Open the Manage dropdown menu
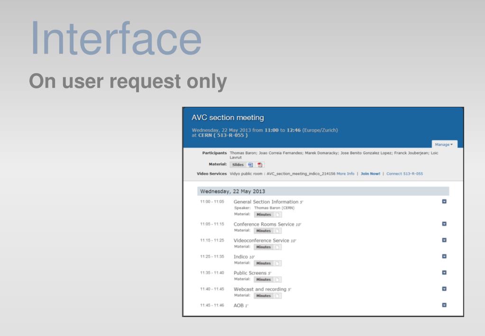The height and width of the screenshot is (336, 485). click(444, 144)
